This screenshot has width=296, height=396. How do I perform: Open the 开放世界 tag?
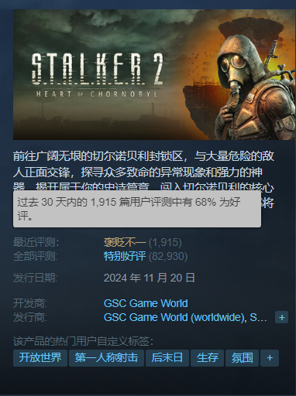(x=40, y=358)
